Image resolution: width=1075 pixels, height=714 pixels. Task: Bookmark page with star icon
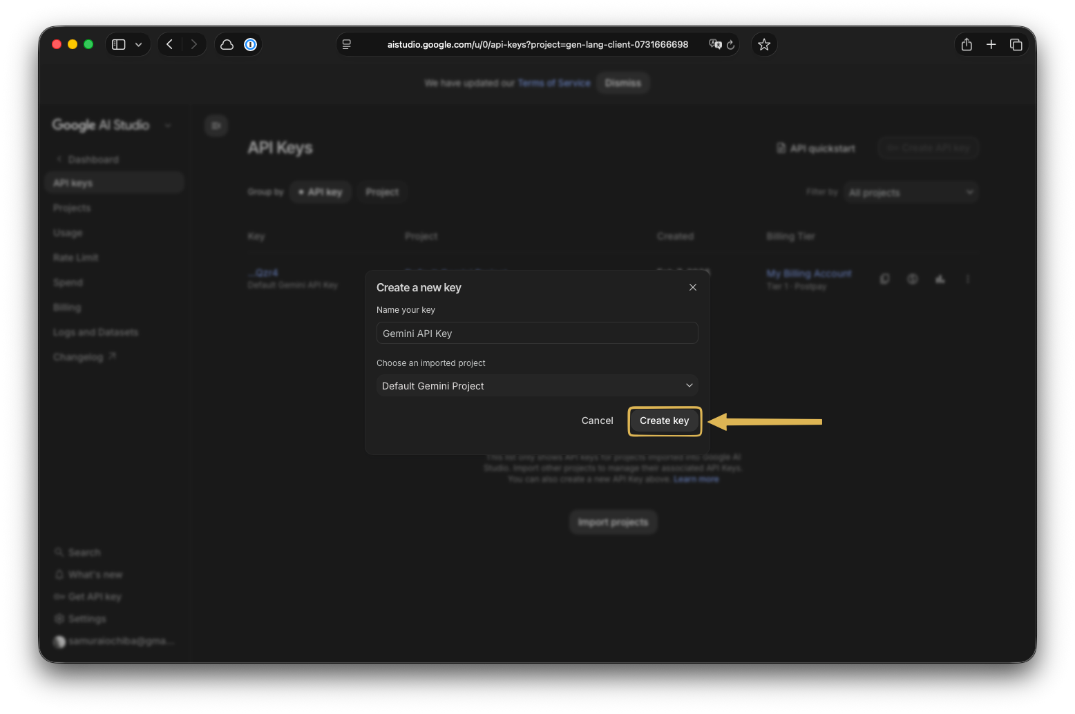point(764,44)
